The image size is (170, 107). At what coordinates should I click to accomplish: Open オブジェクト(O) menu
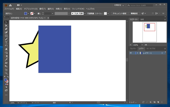click(x=31, y=9)
